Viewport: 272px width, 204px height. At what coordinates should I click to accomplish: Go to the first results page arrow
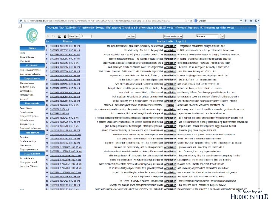(48, 36)
